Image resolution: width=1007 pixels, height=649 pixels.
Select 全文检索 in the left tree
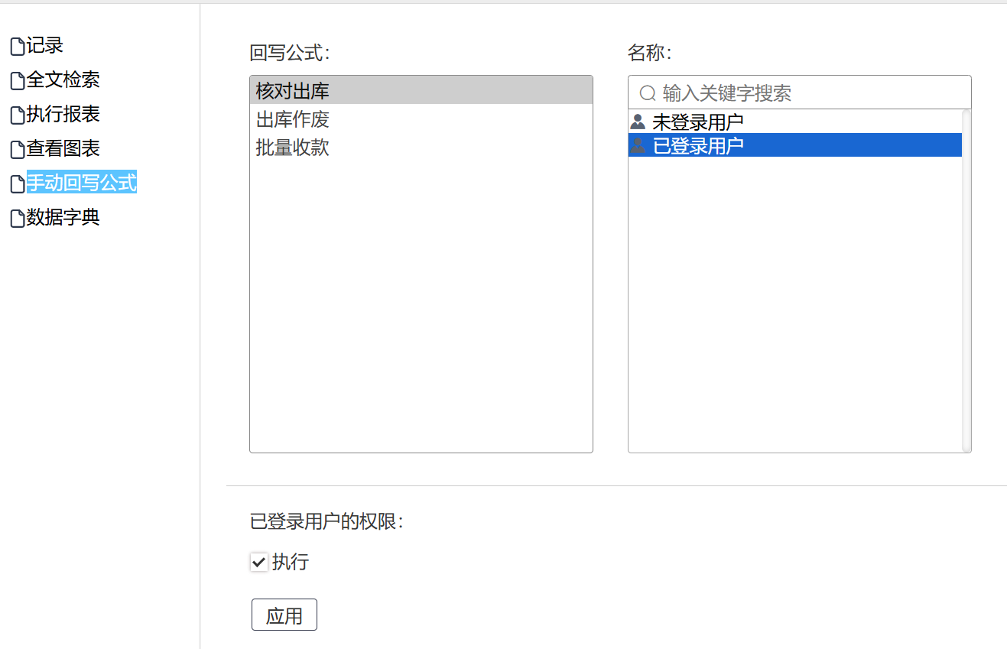click(63, 80)
